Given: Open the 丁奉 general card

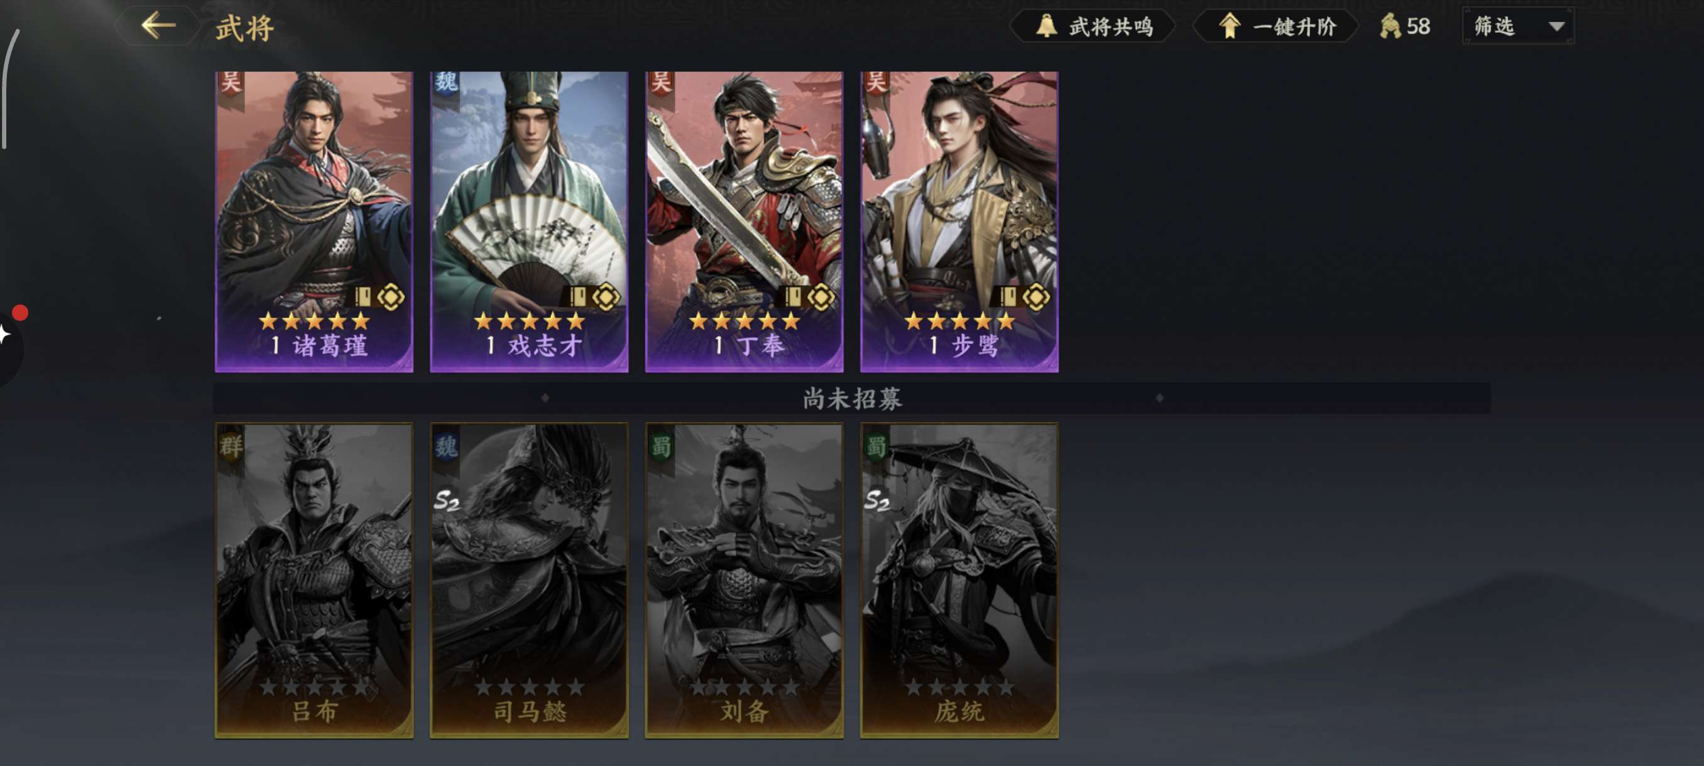Looking at the screenshot, I should pyautogui.click(x=744, y=222).
